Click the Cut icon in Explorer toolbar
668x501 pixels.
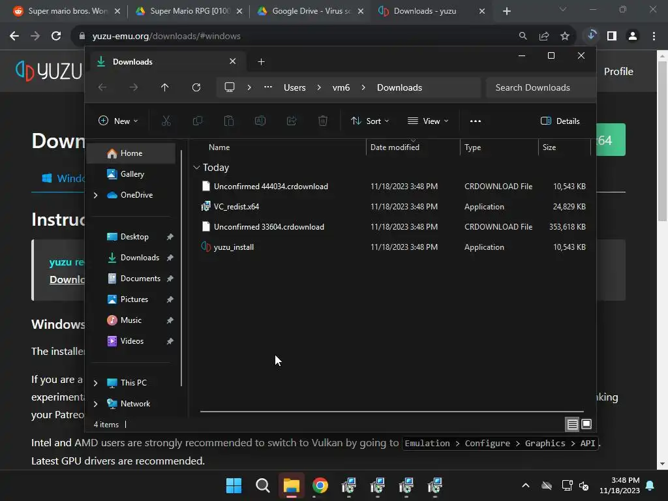pyautogui.click(x=166, y=121)
